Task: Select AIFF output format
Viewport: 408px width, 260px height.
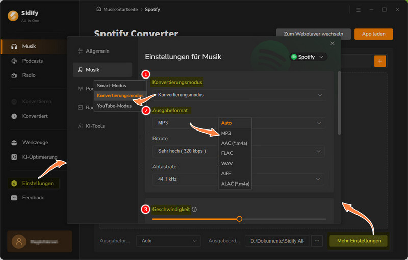Action: [235, 174]
